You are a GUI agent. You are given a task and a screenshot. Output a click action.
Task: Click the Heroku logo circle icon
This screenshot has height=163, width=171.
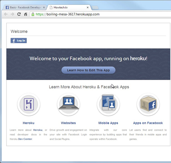click(x=29, y=104)
